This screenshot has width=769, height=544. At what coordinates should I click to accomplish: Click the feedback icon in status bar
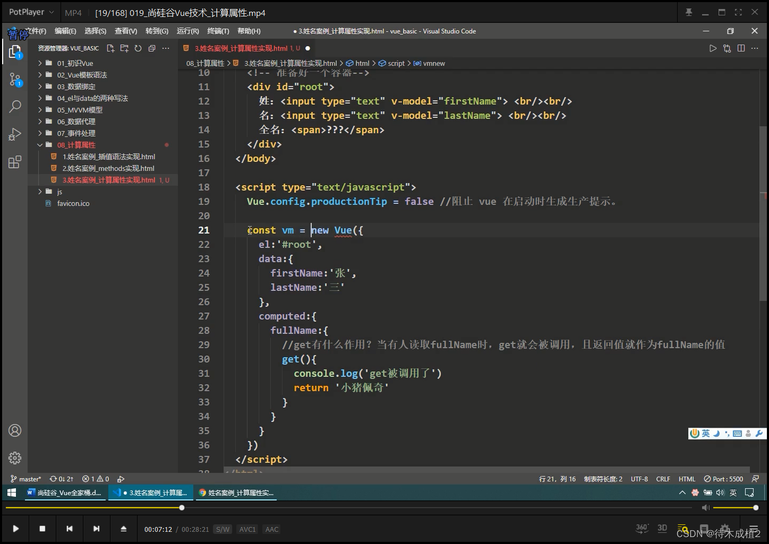(755, 479)
